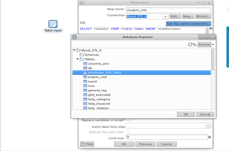The height and width of the screenshot is (151, 229).
Task: Click the Schemas folder icon
Action: pyautogui.click(x=82, y=55)
